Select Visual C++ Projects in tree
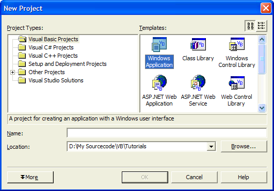Viewport: 274px width, 191px height. 53,56
